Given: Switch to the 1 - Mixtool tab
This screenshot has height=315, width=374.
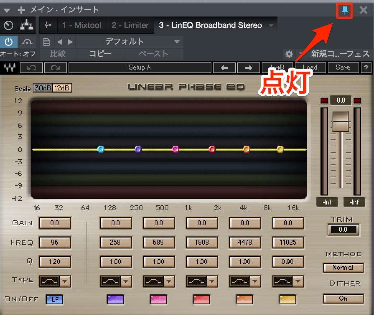Looking at the screenshot, I should pyautogui.click(x=81, y=25).
